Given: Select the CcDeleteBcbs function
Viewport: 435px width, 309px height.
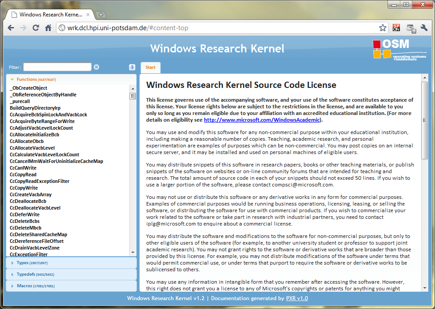Looking at the screenshot, I should [x=25, y=221].
